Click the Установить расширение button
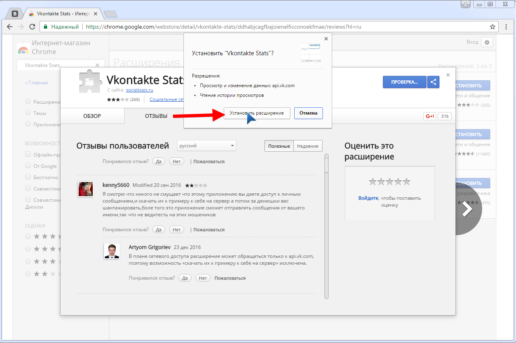Viewport: 516px width, 343px height. (257, 113)
